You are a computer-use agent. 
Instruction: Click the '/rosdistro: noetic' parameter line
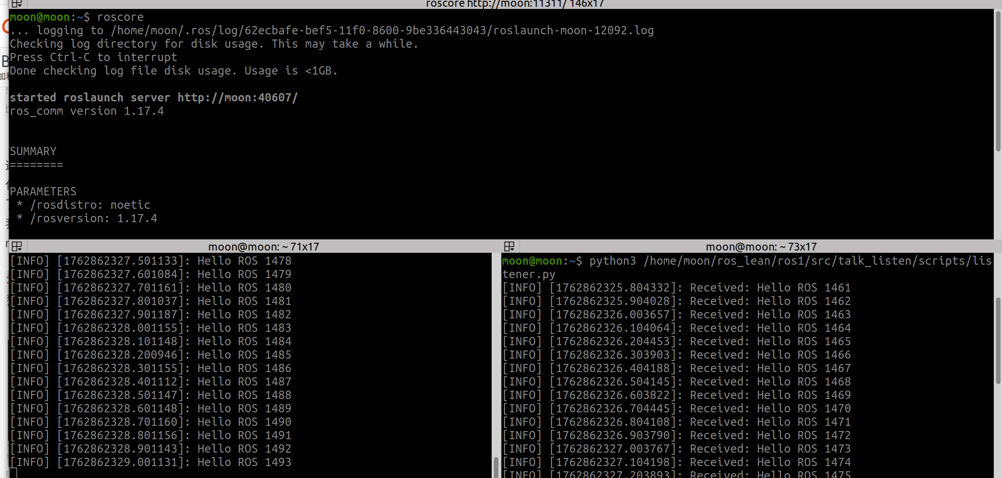[90, 205]
